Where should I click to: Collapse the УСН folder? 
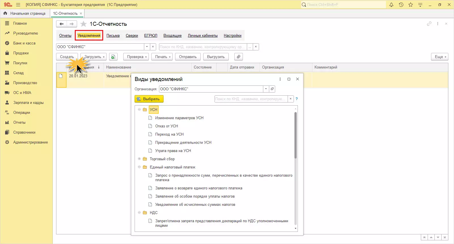point(139,110)
